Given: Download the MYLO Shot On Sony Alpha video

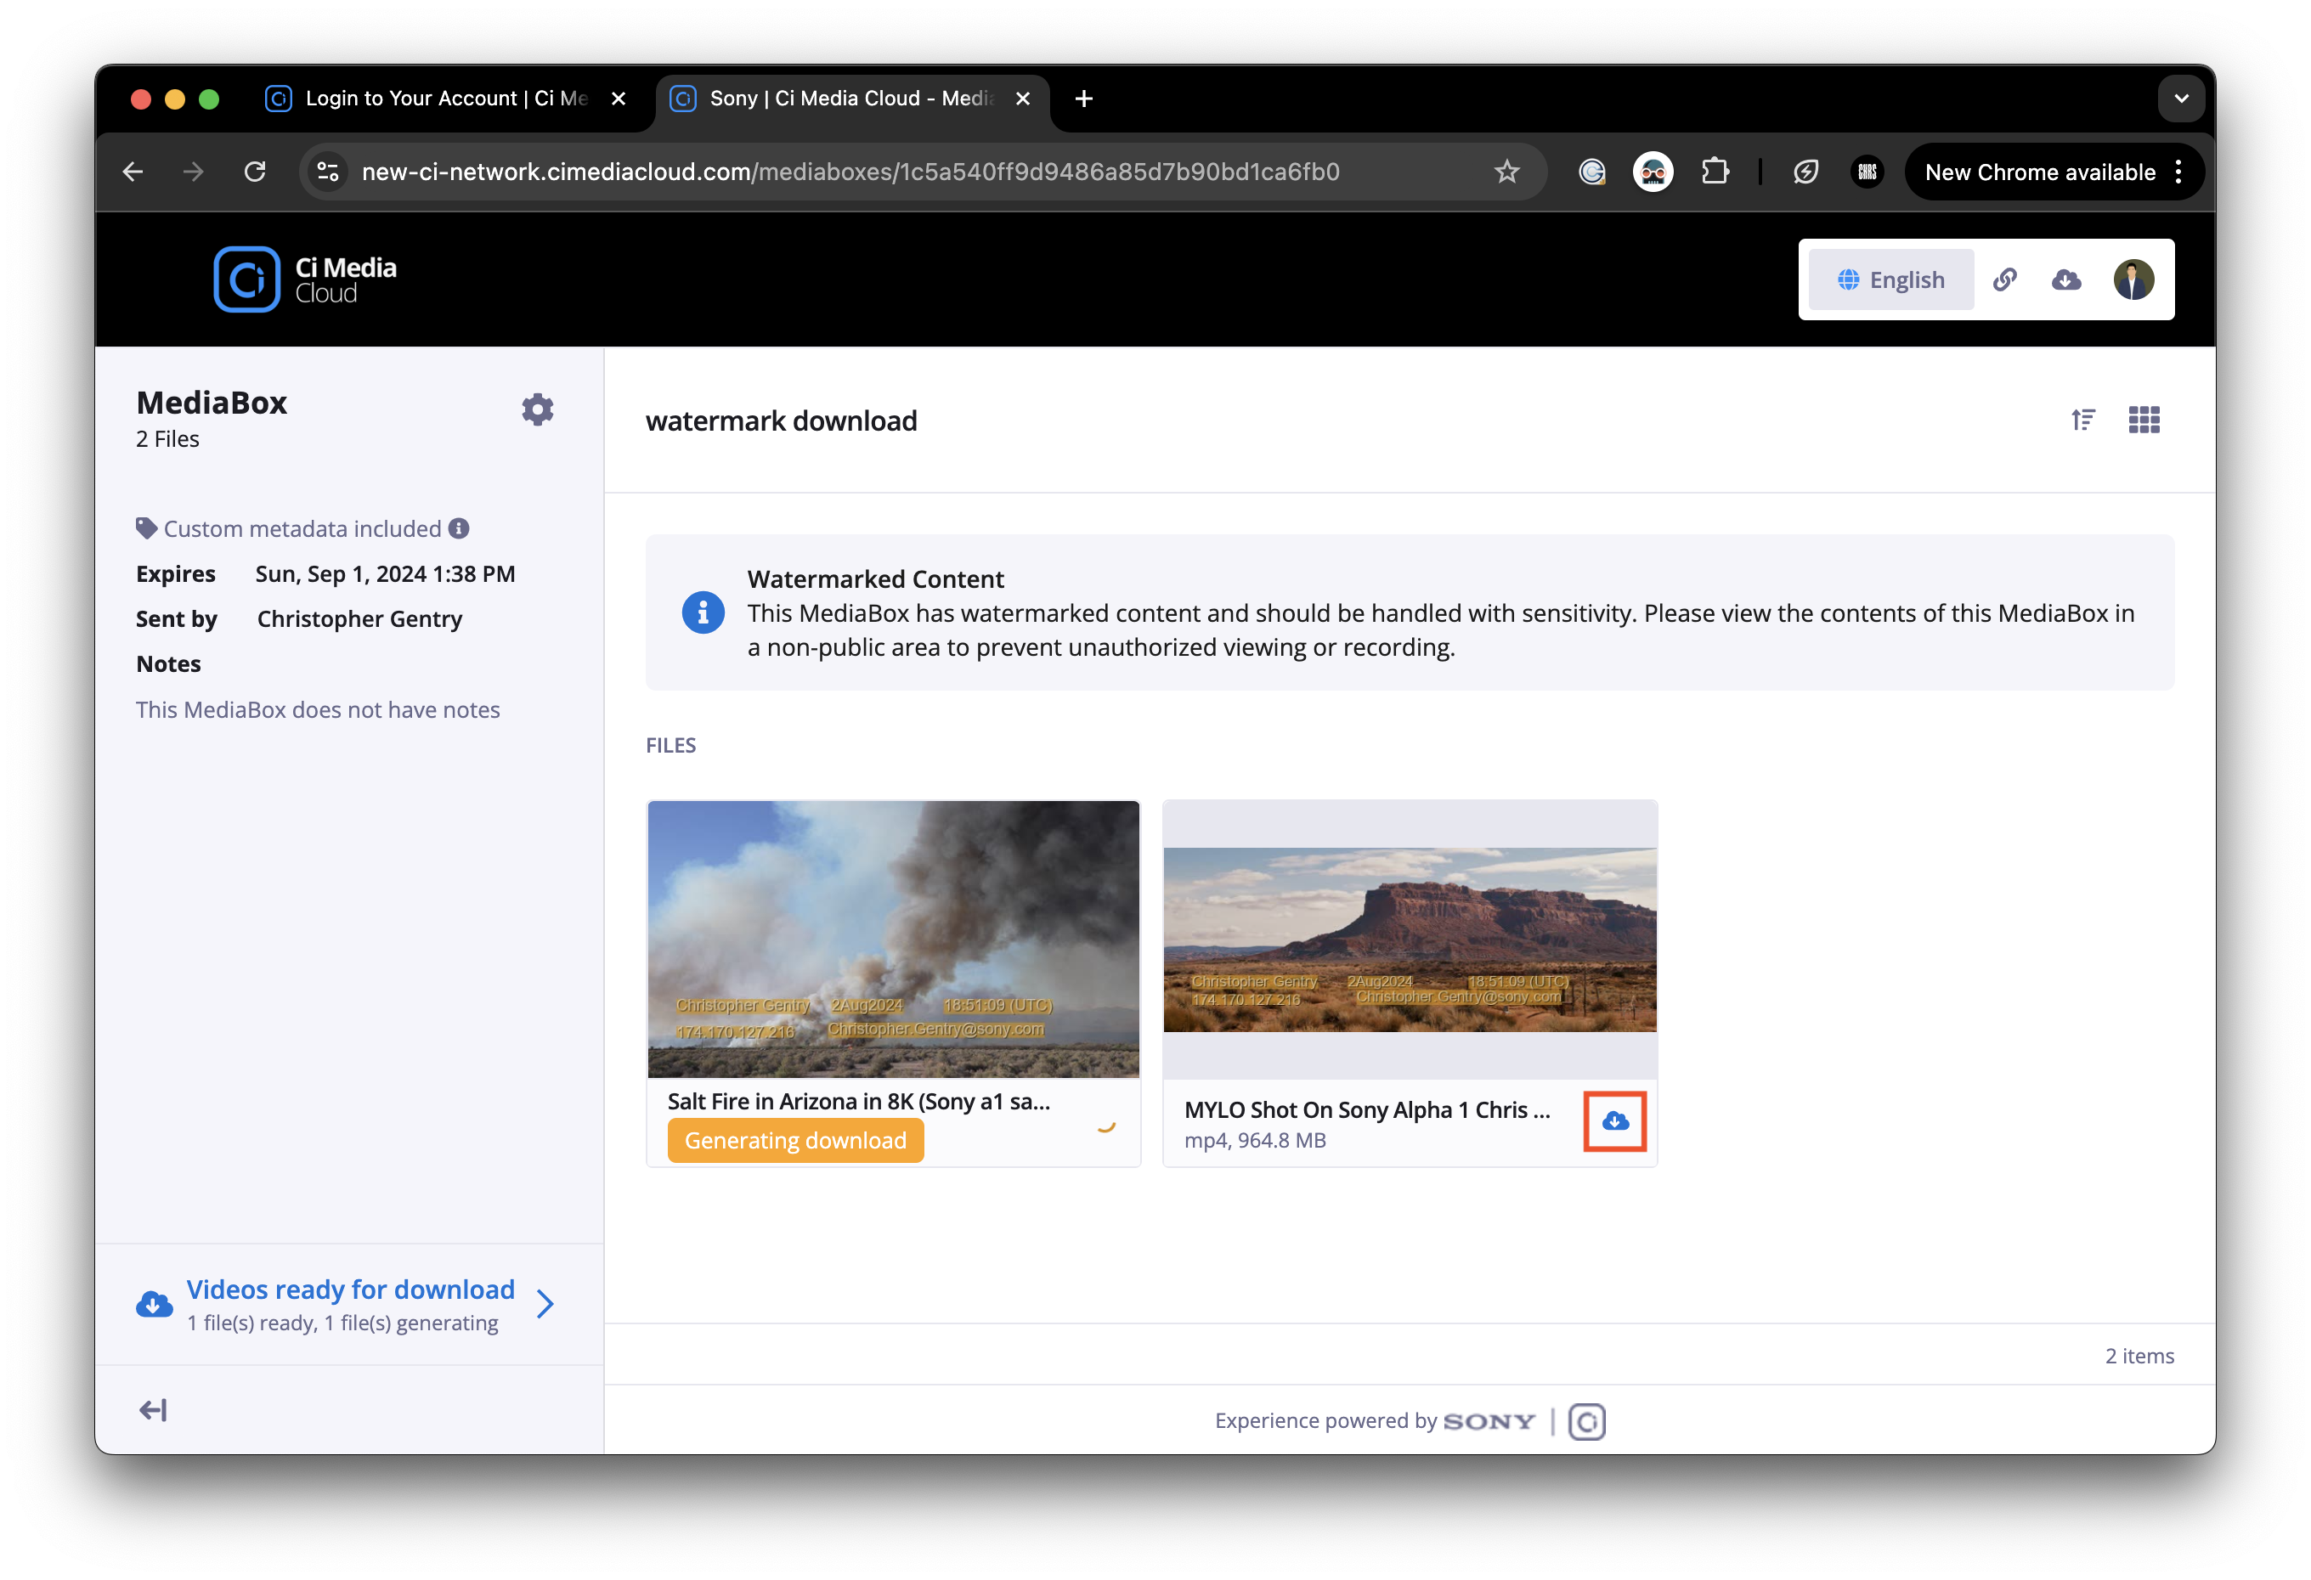Looking at the screenshot, I should coord(1615,1120).
